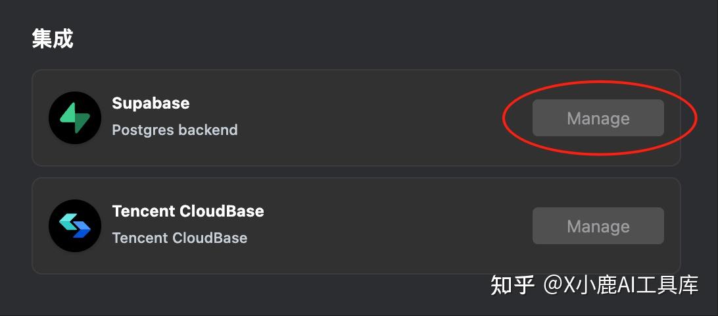Click the blue Tencent CloudBase logo

pyautogui.click(x=74, y=226)
